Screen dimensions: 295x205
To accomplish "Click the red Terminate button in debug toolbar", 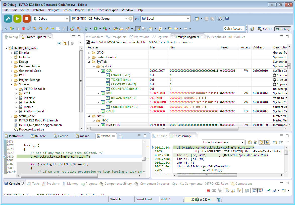I will tap(23, 29).
